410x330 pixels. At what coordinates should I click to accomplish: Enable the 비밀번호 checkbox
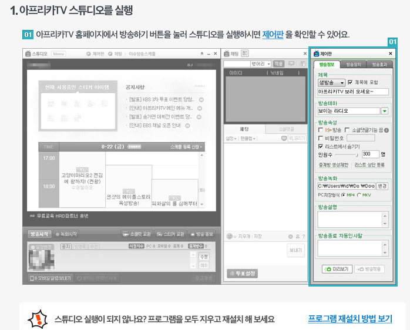point(321,138)
